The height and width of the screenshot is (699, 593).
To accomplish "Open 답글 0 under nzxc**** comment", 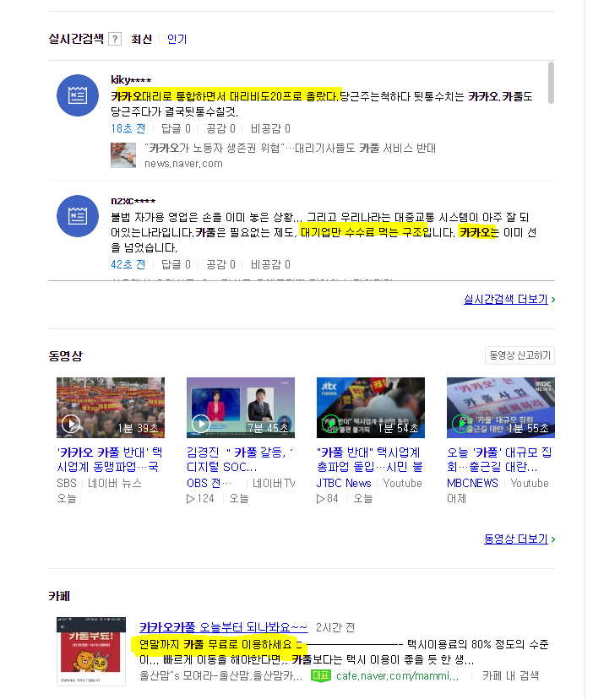I will tap(176, 265).
